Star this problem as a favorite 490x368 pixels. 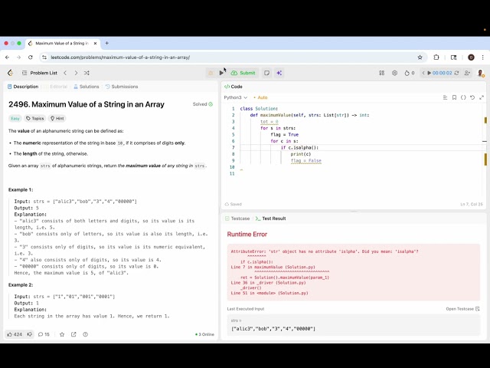62,334
